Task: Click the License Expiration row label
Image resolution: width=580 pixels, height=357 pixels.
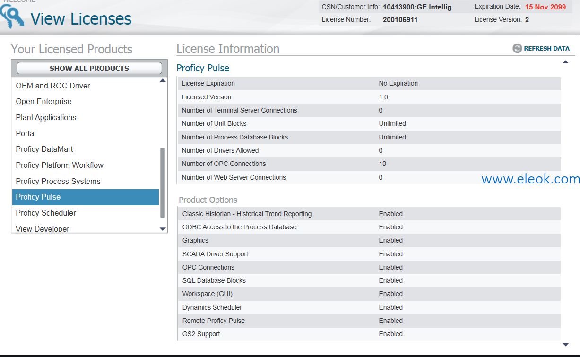Action: [208, 83]
